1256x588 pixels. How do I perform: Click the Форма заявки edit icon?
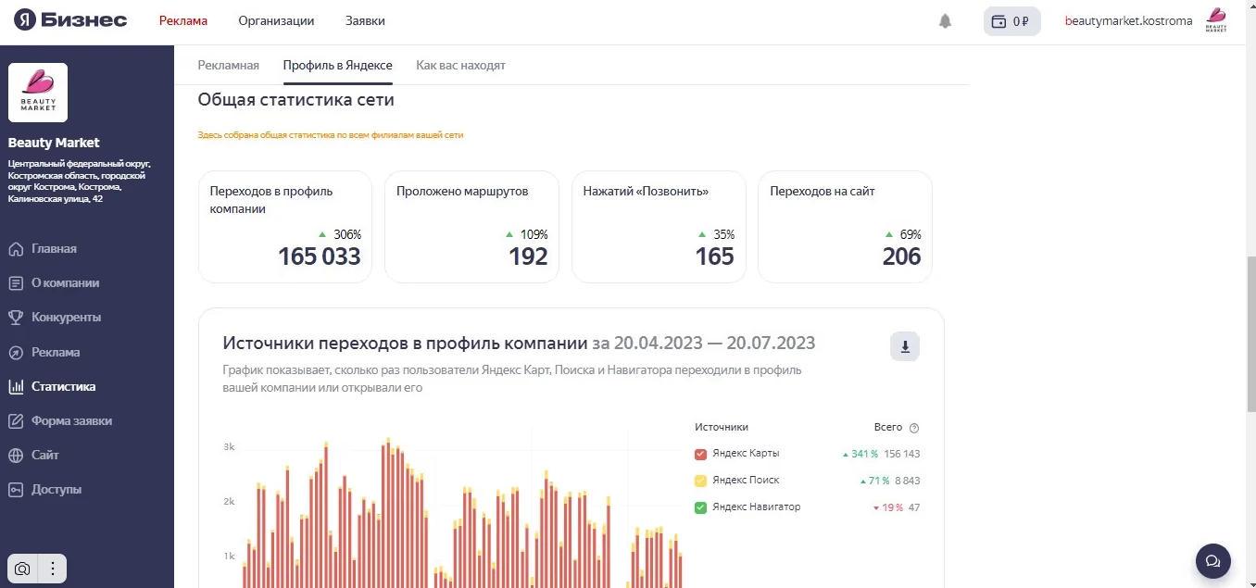pos(16,421)
